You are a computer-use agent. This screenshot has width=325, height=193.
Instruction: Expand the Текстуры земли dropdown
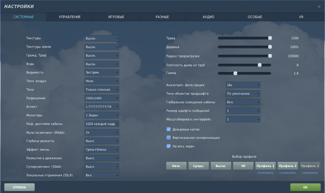(x=102, y=47)
